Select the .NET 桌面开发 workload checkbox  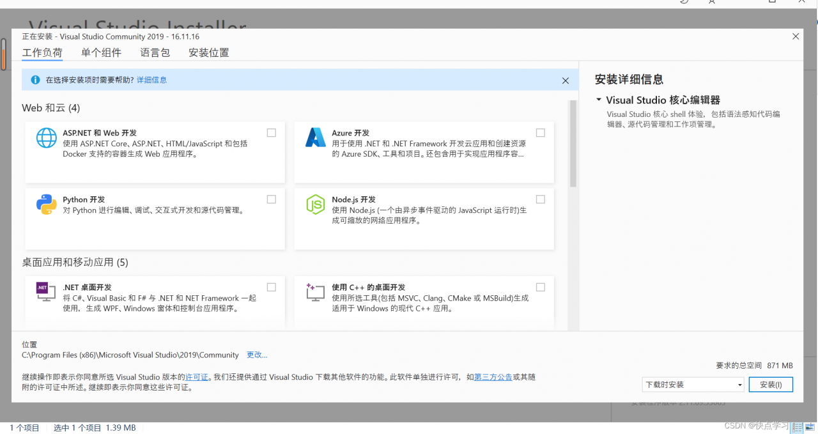[x=272, y=287]
